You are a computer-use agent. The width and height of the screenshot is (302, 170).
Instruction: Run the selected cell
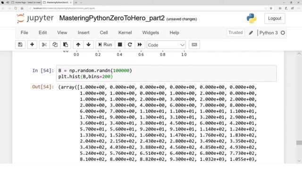[105, 45]
